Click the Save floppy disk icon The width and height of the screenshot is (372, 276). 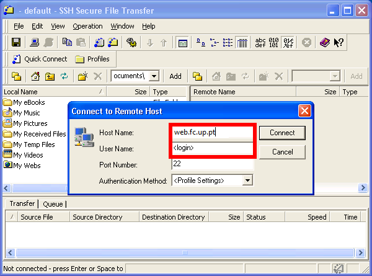tap(16, 42)
